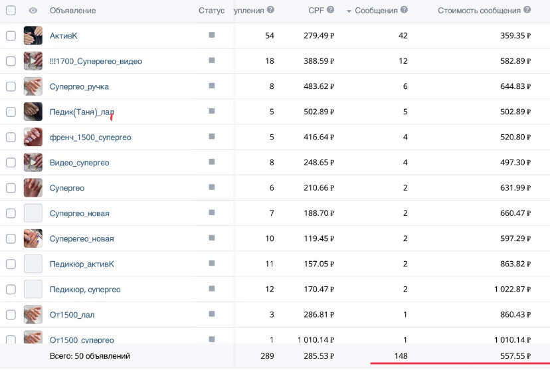
Task: Click sort arrow before Сообщения header
Action: pos(349,11)
